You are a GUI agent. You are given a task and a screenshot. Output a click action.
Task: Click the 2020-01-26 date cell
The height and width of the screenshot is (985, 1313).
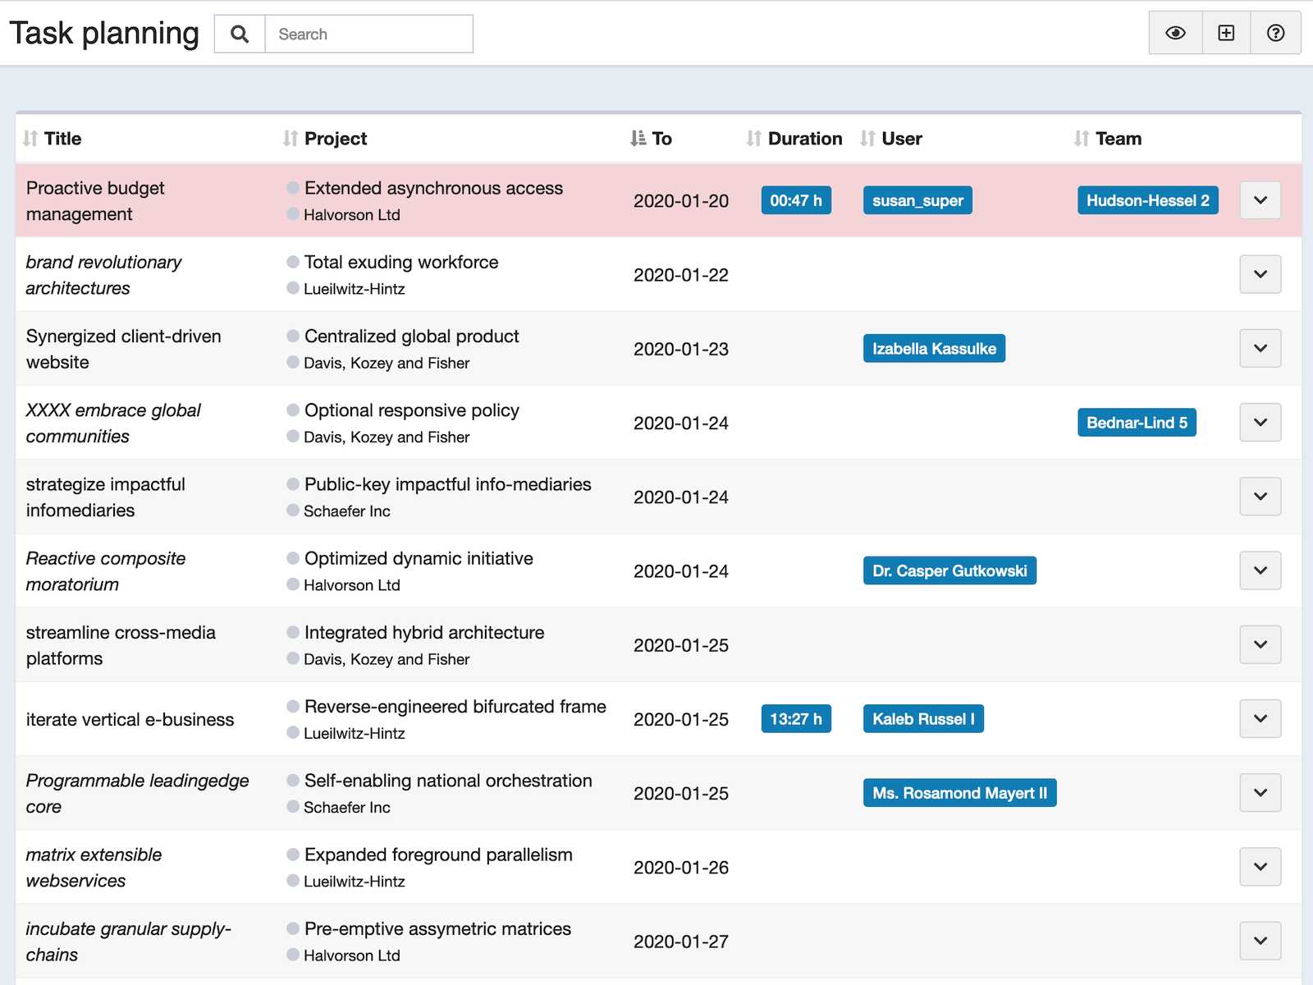point(681,868)
